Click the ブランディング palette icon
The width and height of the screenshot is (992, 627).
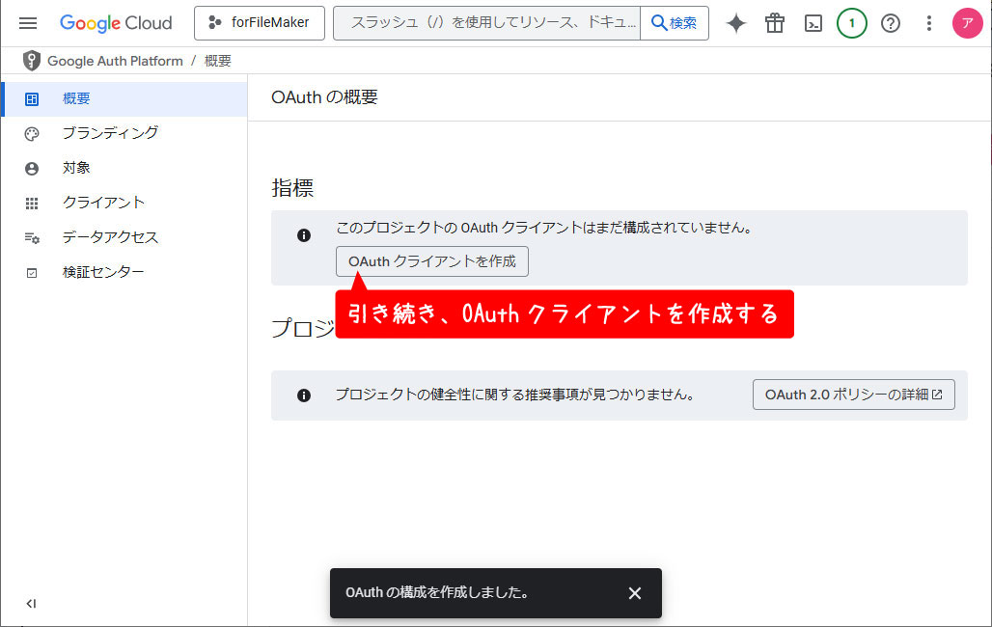pos(32,133)
